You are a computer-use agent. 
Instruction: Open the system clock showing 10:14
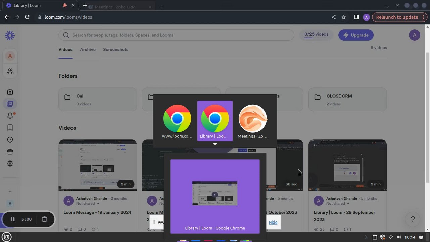410,237
